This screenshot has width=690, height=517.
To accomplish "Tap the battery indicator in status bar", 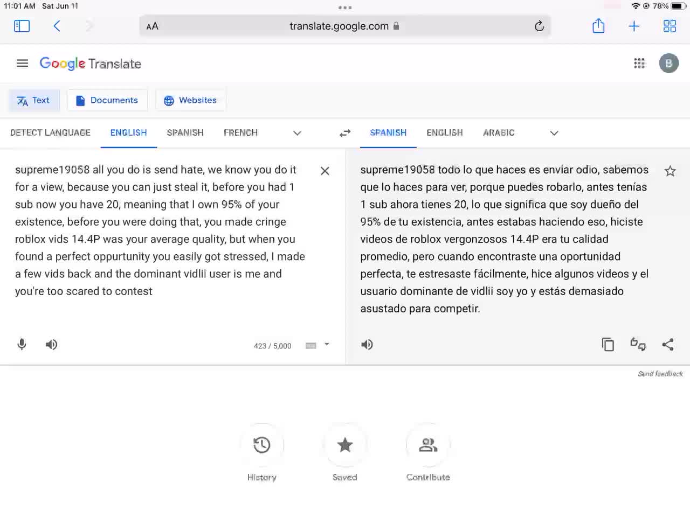I will 678,6.
